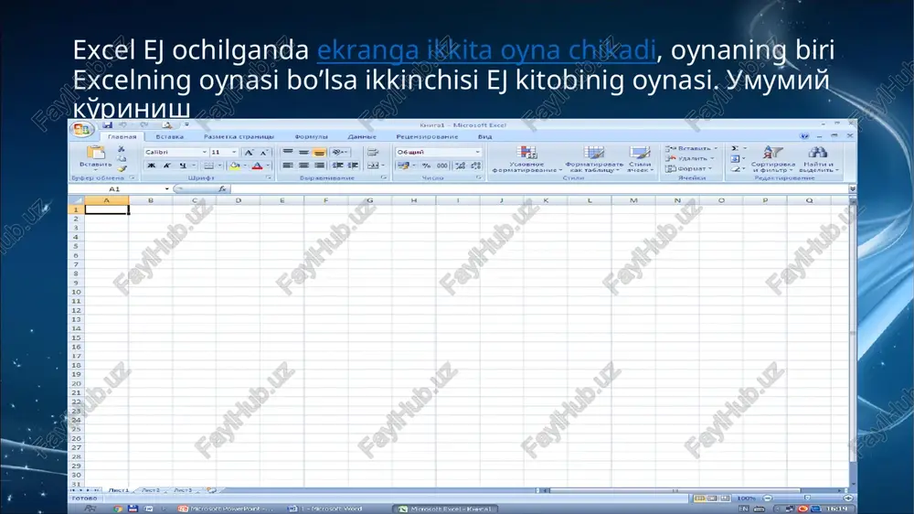Click the Comma Style 000 button
This screenshot has width=914, height=514.
coord(442,166)
